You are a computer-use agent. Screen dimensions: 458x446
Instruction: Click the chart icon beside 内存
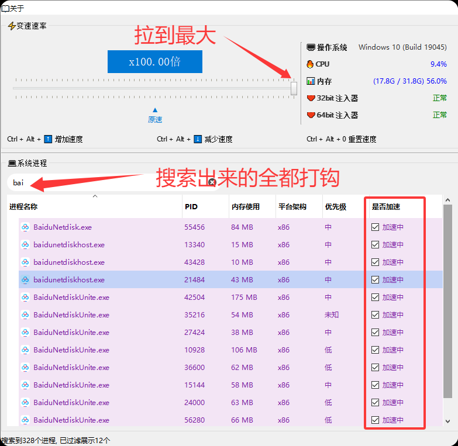pos(311,81)
